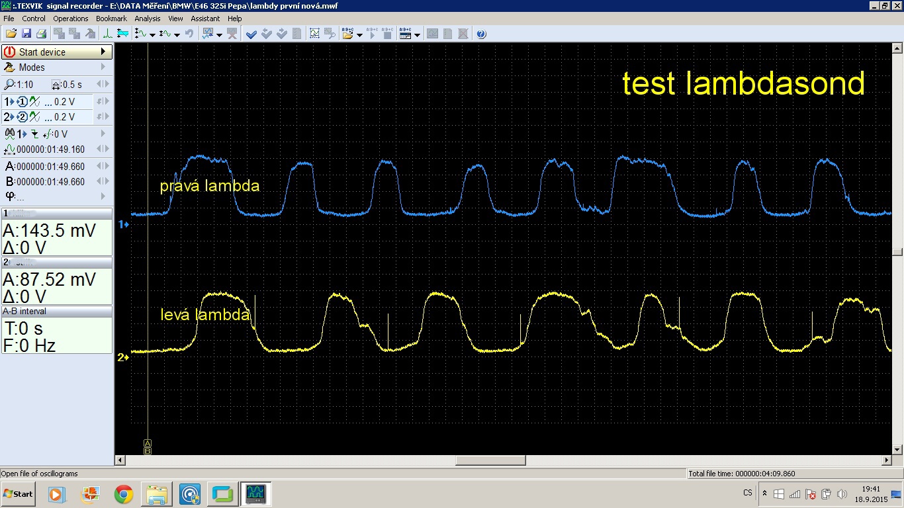
Task: Click the falling edge trigger icon
Action: [x=34, y=134]
